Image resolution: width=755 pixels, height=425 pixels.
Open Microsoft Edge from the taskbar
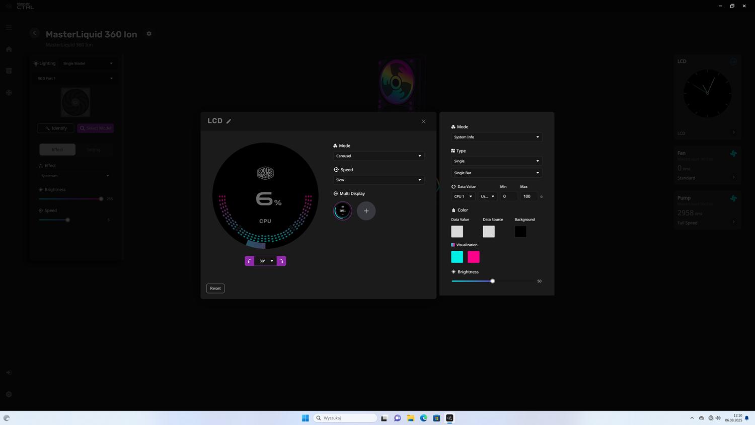click(x=423, y=418)
